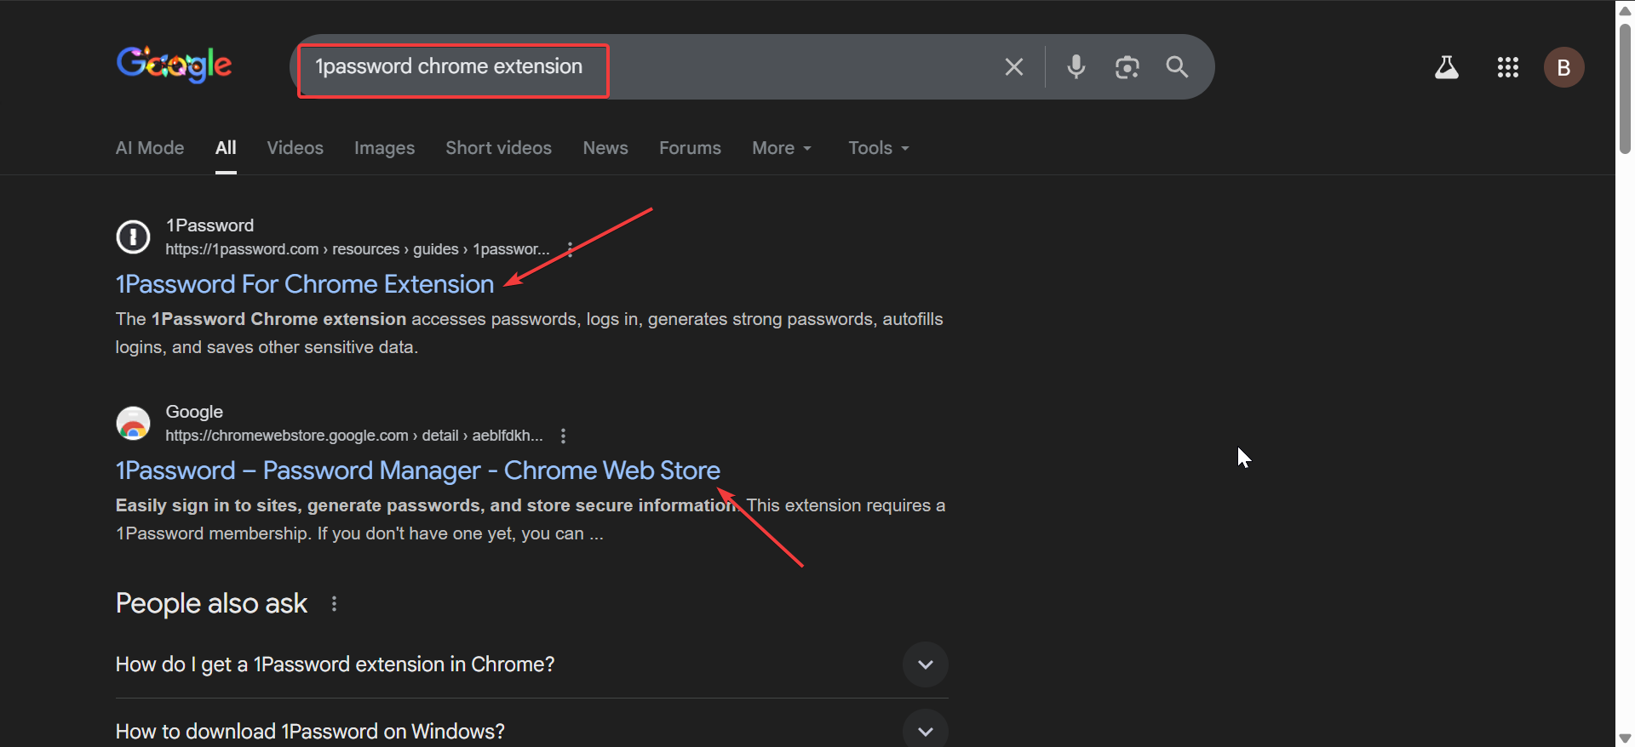The height and width of the screenshot is (747, 1635).
Task: Open the Chrome Web Store 1Password link
Action: [417, 470]
